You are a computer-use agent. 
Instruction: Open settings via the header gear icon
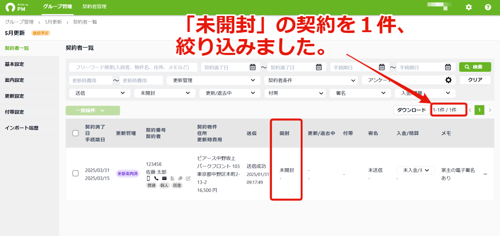pos(469,7)
